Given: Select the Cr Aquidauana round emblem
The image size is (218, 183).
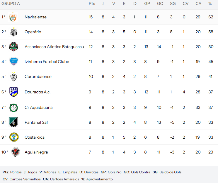Looking at the screenshot, I should point(14,107).
